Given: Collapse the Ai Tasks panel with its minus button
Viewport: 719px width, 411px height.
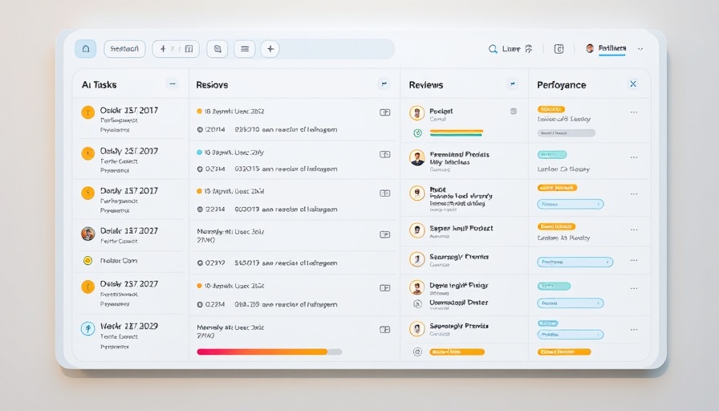Looking at the screenshot, I should coord(173,84).
